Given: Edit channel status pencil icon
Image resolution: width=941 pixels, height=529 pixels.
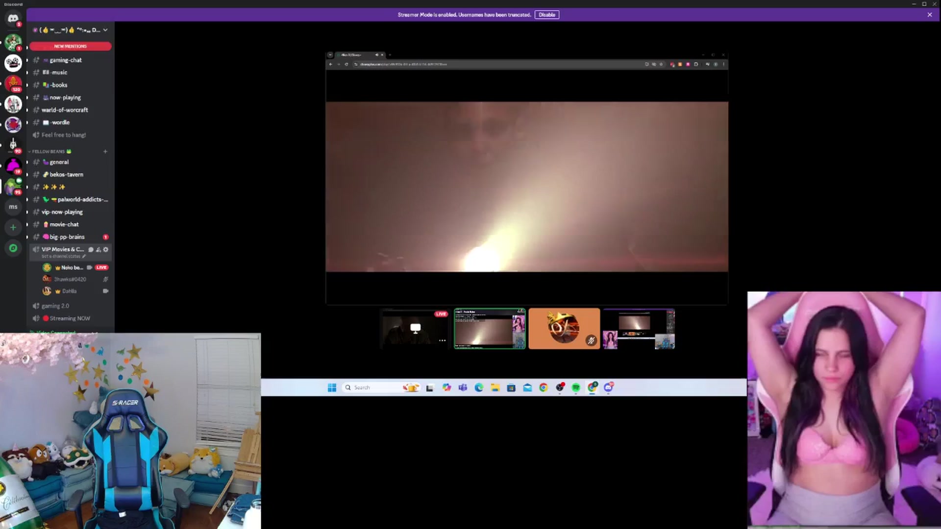Looking at the screenshot, I should coord(84,256).
